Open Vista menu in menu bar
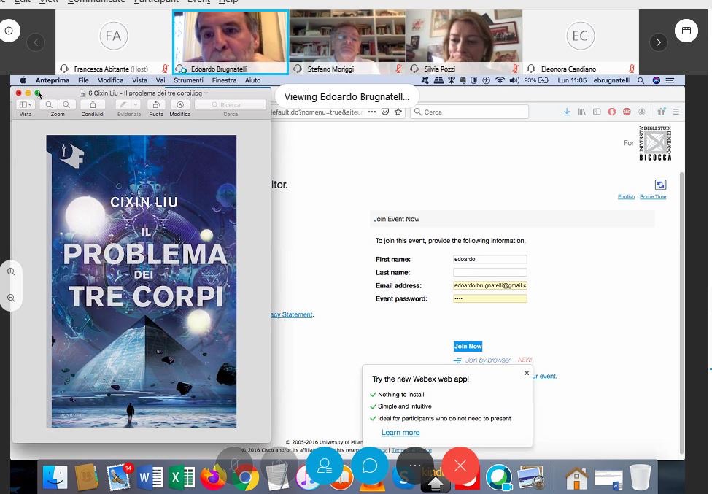Screen dimensions: 712x494 tap(139, 80)
